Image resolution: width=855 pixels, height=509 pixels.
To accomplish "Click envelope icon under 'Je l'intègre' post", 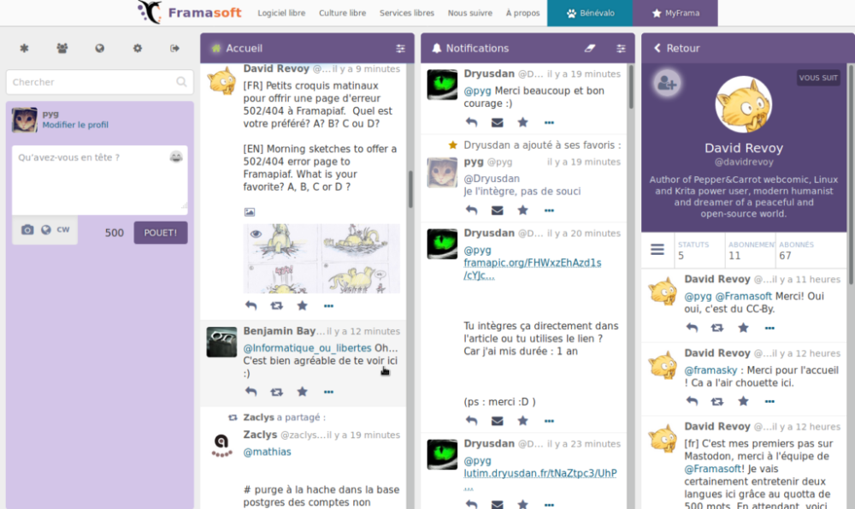I will [498, 210].
